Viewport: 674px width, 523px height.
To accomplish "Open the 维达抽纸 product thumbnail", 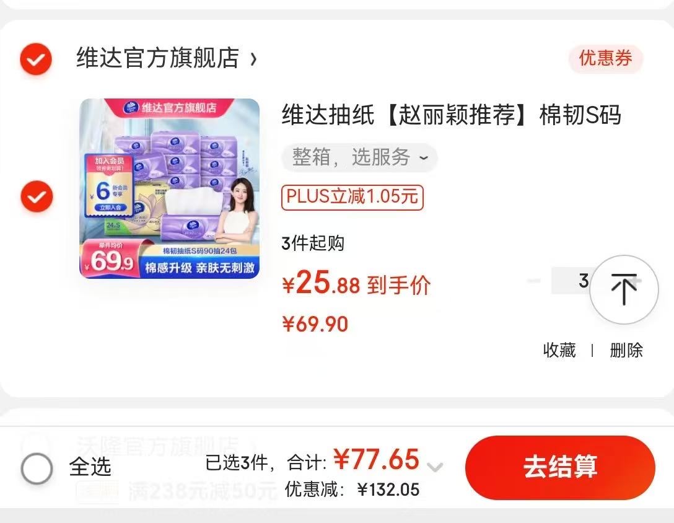I will click(x=170, y=188).
